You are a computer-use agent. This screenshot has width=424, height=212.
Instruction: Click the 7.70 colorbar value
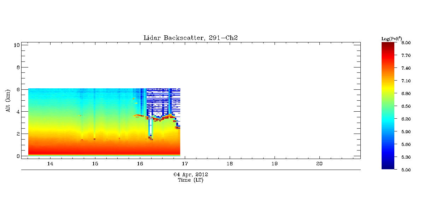(406, 55)
